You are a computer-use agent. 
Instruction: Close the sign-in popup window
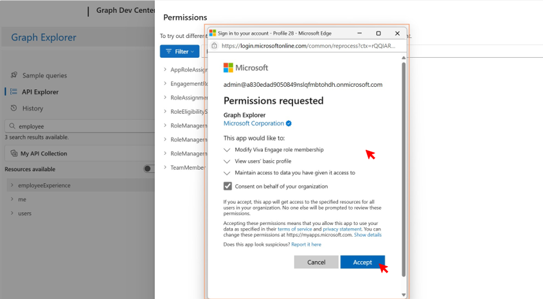[x=397, y=33]
